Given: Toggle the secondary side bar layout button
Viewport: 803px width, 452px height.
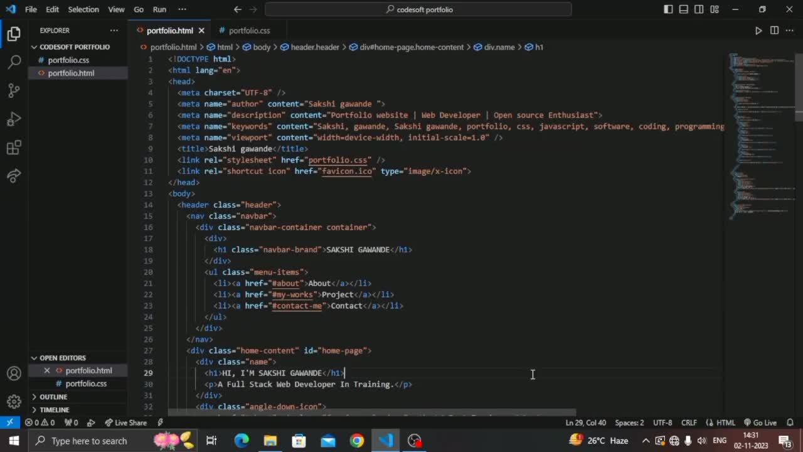Looking at the screenshot, I should click(699, 9).
